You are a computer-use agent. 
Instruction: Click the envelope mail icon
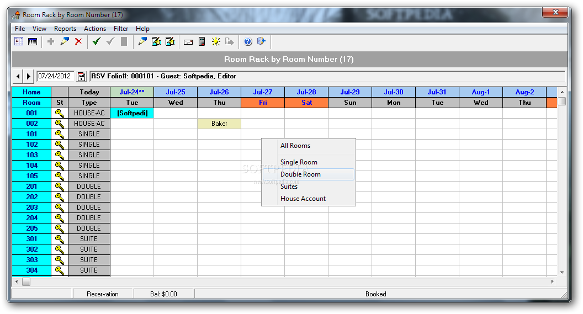pyautogui.click(x=188, y=42)
